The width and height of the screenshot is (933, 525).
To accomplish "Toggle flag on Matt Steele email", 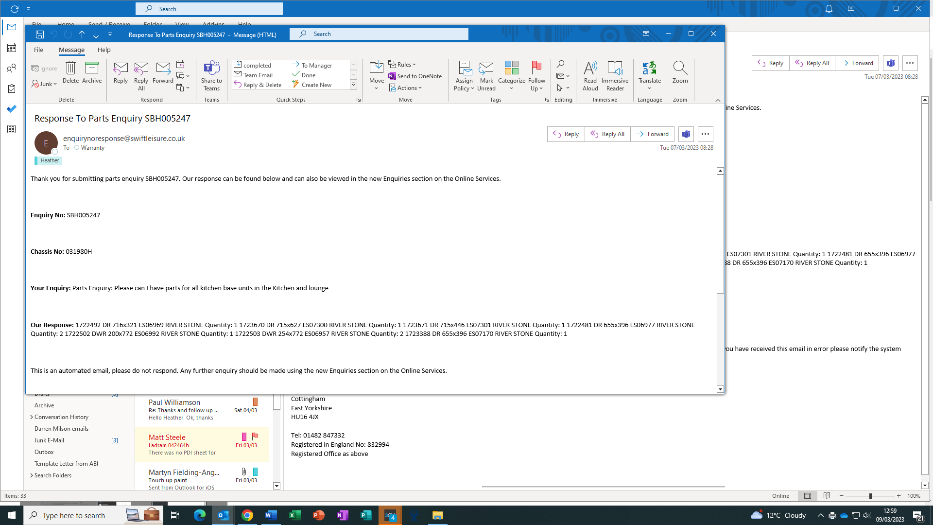I will click(x=255, y=436).
